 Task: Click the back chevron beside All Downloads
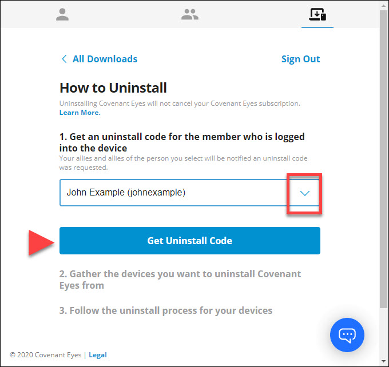[64, 59]
